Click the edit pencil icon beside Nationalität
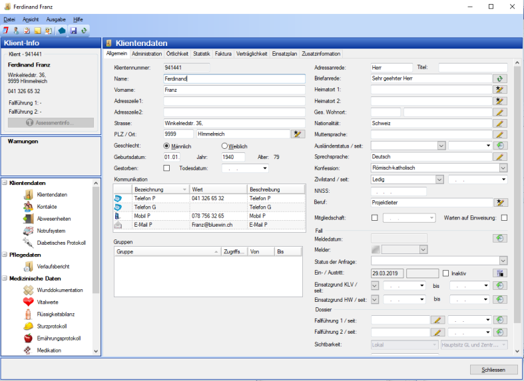Viewport: 524px width, 381px height. pos(500,123)
